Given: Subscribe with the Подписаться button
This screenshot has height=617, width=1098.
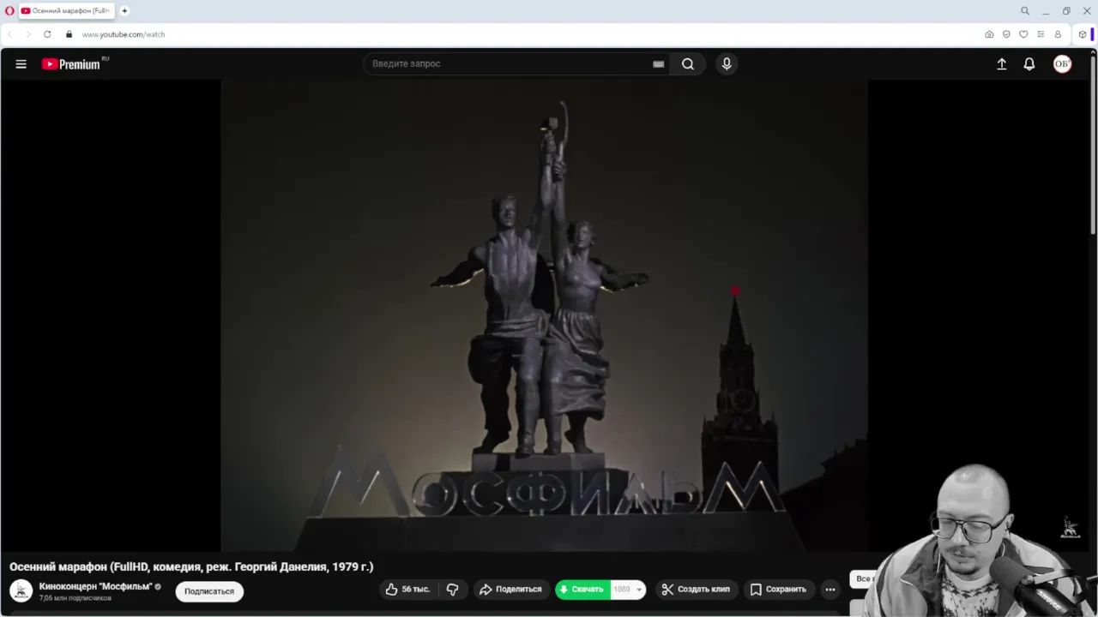Looking at the screenshot, I should tap(209, 591).
